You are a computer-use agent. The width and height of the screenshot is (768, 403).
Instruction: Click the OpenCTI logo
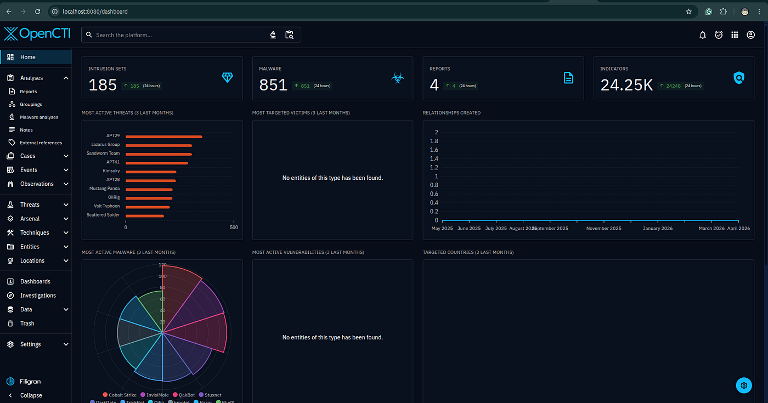pos(37,34)
